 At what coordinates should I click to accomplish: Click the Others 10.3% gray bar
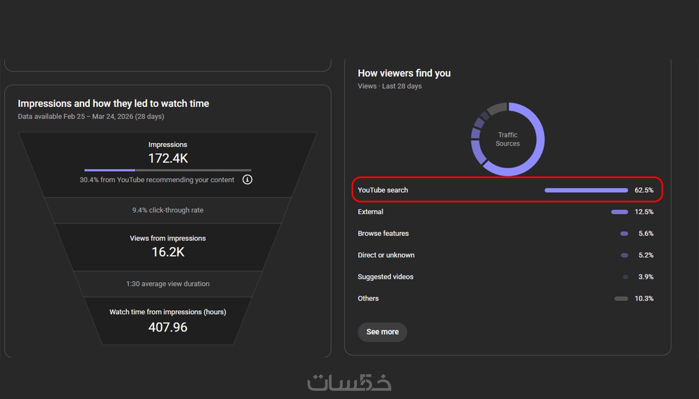621,299
